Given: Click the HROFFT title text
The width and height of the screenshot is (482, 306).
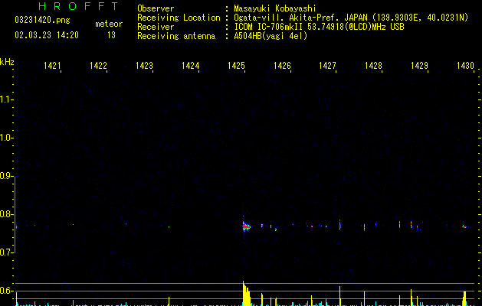Looking at the screenshot, I should coord(78,6).
